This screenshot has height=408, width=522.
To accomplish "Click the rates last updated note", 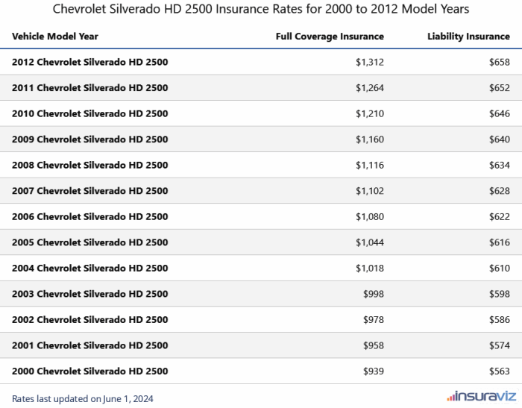I will pos(82,398).
